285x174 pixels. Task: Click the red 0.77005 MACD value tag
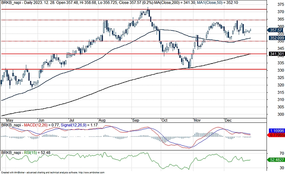click(276, 135)
